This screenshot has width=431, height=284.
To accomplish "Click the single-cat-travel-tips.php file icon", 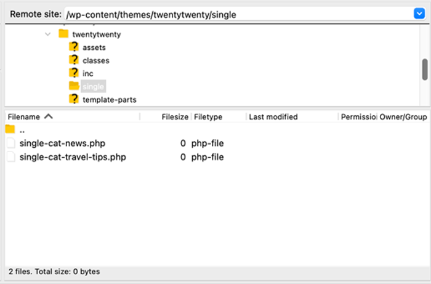I will [10, 157].
